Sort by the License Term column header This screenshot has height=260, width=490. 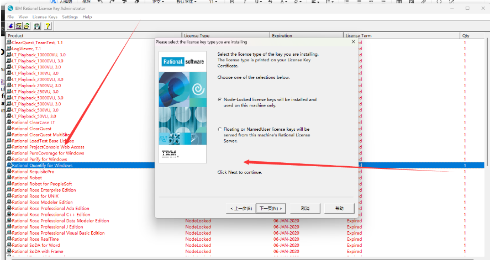click(x=402, y=35)
